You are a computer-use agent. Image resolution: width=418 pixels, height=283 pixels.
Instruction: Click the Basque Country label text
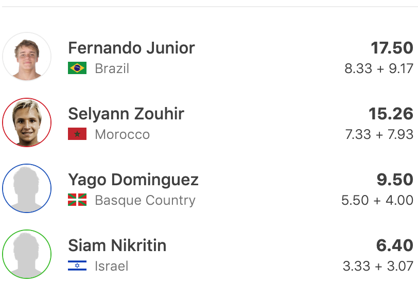click(x=145, y=200)
